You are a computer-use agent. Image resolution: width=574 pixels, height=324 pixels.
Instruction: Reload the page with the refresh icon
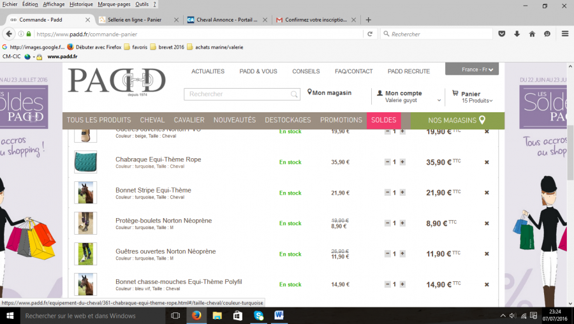coord(370,34)
